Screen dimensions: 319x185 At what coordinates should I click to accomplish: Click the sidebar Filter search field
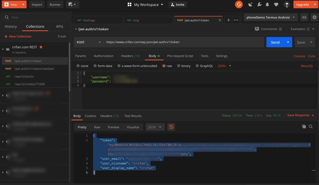pyautogui.click(x=35, y=17)
